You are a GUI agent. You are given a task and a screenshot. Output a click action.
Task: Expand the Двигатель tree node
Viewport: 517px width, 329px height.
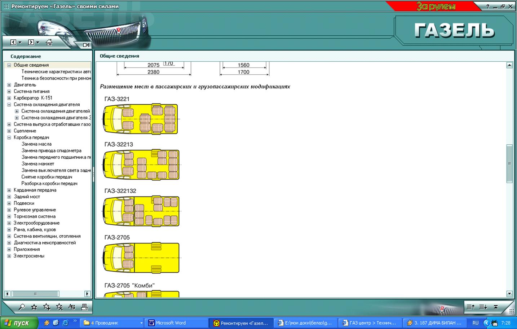coord(9,85)
